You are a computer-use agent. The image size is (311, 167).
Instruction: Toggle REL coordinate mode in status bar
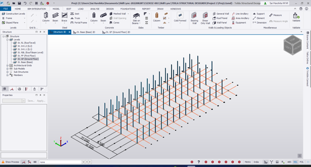pos(295,162)
